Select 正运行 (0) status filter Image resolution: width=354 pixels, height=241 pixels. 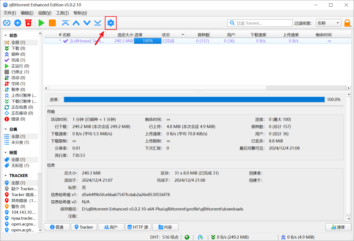click(x=21, y=66)
